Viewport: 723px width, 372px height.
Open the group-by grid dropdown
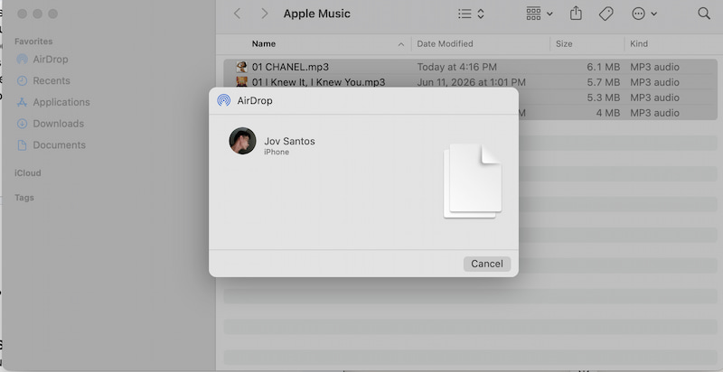coord(539,14)
